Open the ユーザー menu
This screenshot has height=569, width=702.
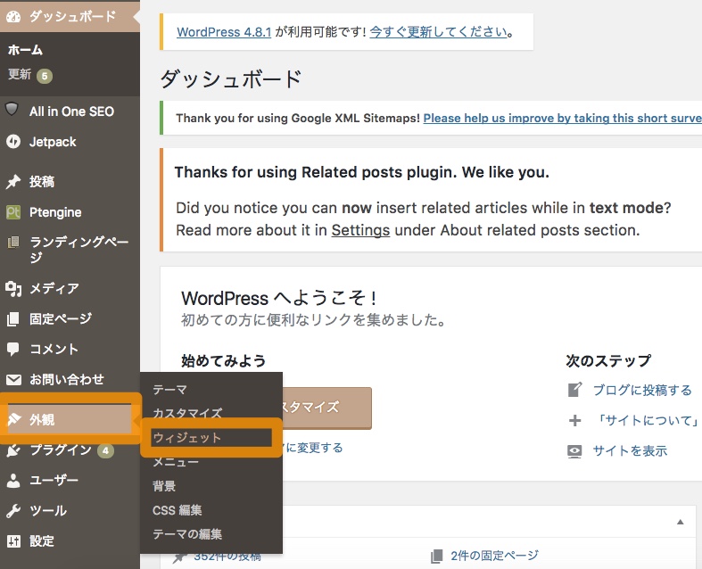pyautogui.click(x=70, y=481)
